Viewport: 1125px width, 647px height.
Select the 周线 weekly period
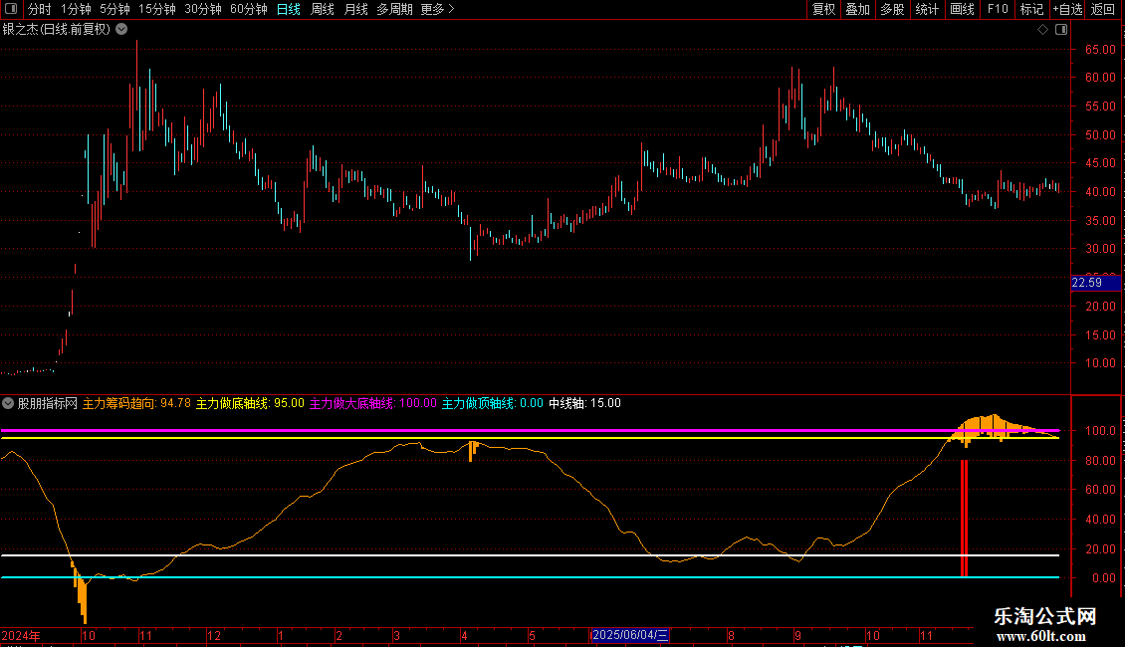click(x=322, y=9)
